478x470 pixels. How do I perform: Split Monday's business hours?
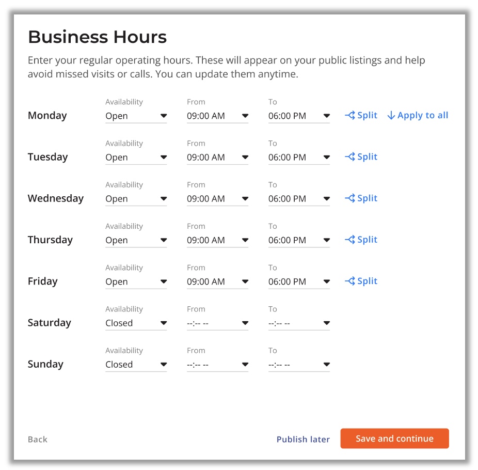click(x=361, y=115)
